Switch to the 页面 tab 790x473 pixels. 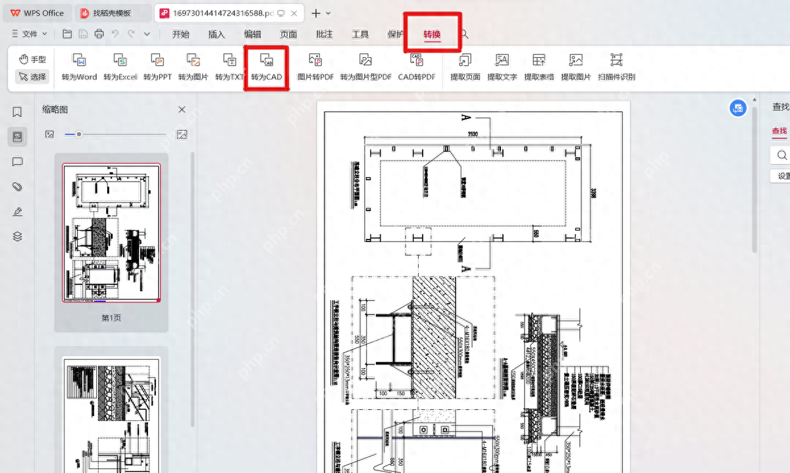point(288,34)
